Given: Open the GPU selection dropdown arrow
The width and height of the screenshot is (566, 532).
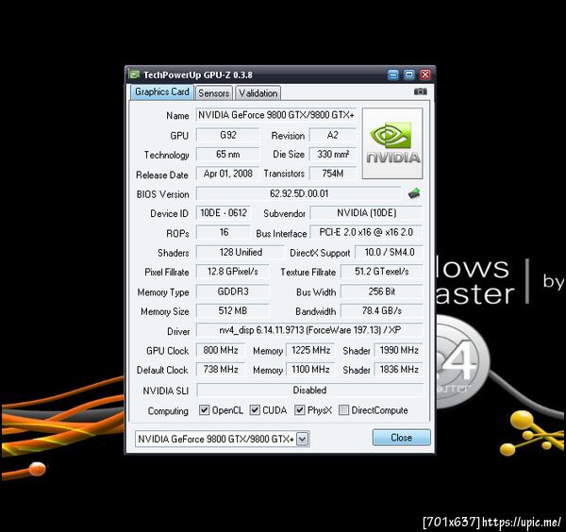Looking at the screenshot, I should pyautogui.click(x=303, y=439).
